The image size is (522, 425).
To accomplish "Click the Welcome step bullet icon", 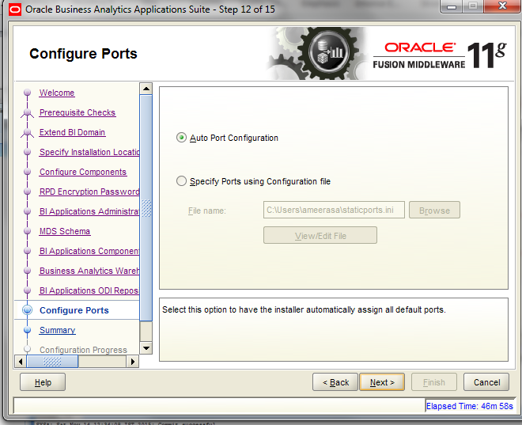I will coord(28,93).
